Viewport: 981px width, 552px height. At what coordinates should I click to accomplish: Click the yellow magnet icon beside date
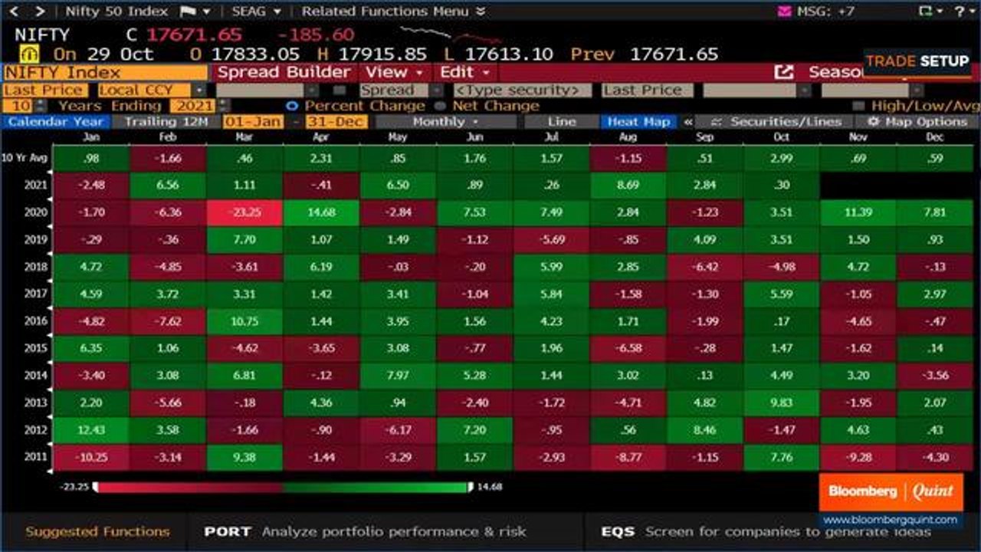(x=29, y=54)
